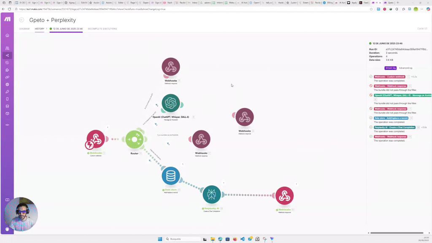432x243 pixels.
Task: Select the Advanced log view
Action: click(x=405, y=68)
